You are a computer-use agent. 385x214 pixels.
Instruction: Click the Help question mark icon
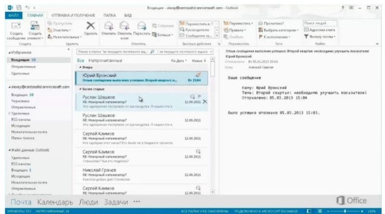coord(343,8)
